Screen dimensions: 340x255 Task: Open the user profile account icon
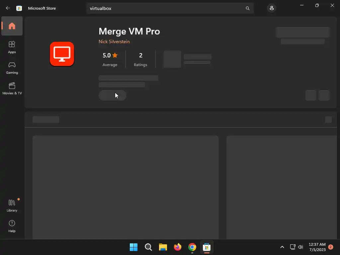click(x=272, y=8)
